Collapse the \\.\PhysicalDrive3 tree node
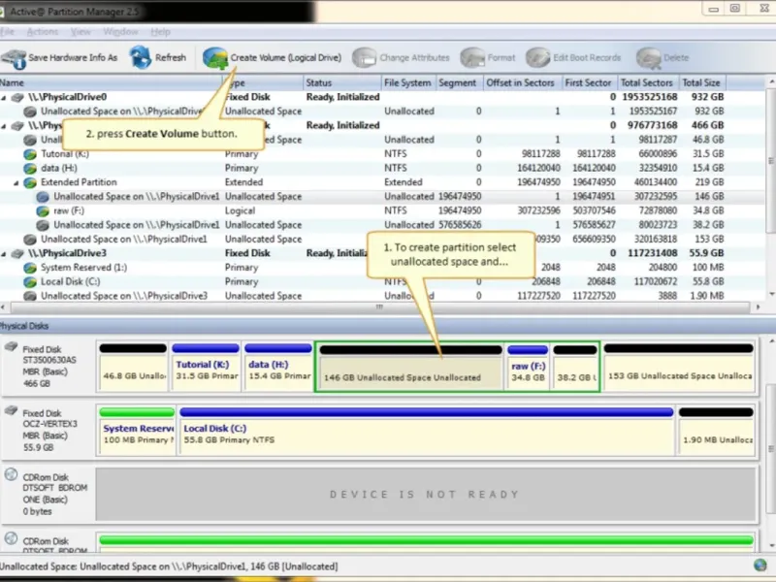 tap(4, 254)
